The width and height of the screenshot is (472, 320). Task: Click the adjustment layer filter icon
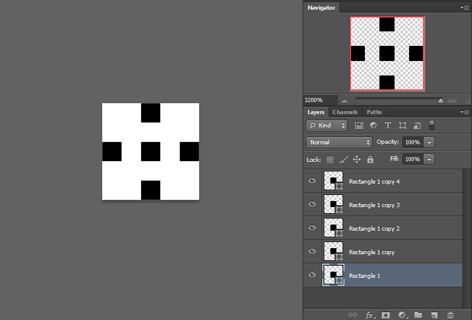click(x=373, y=126)
